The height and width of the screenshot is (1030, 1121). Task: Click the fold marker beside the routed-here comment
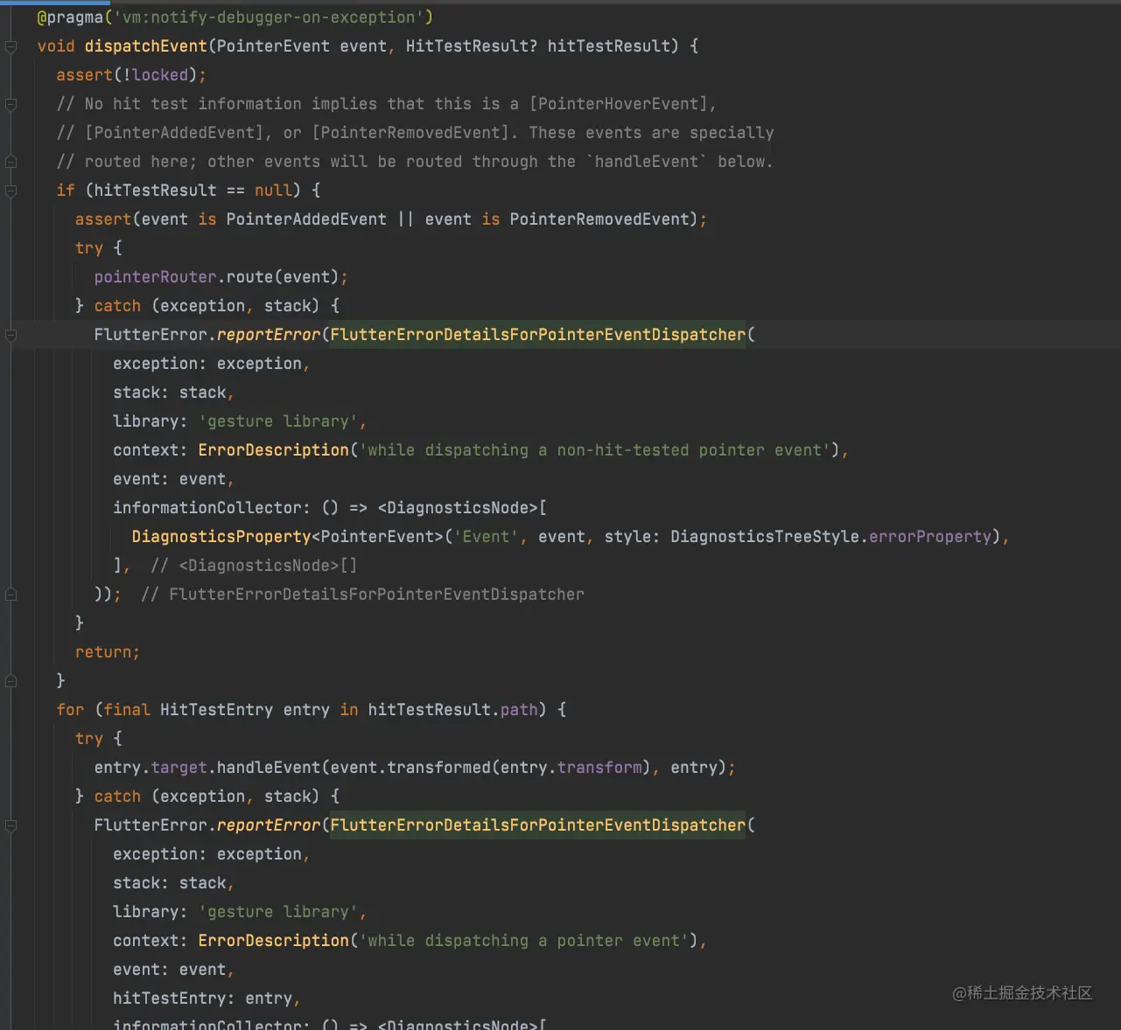click(x=11, y=161)
